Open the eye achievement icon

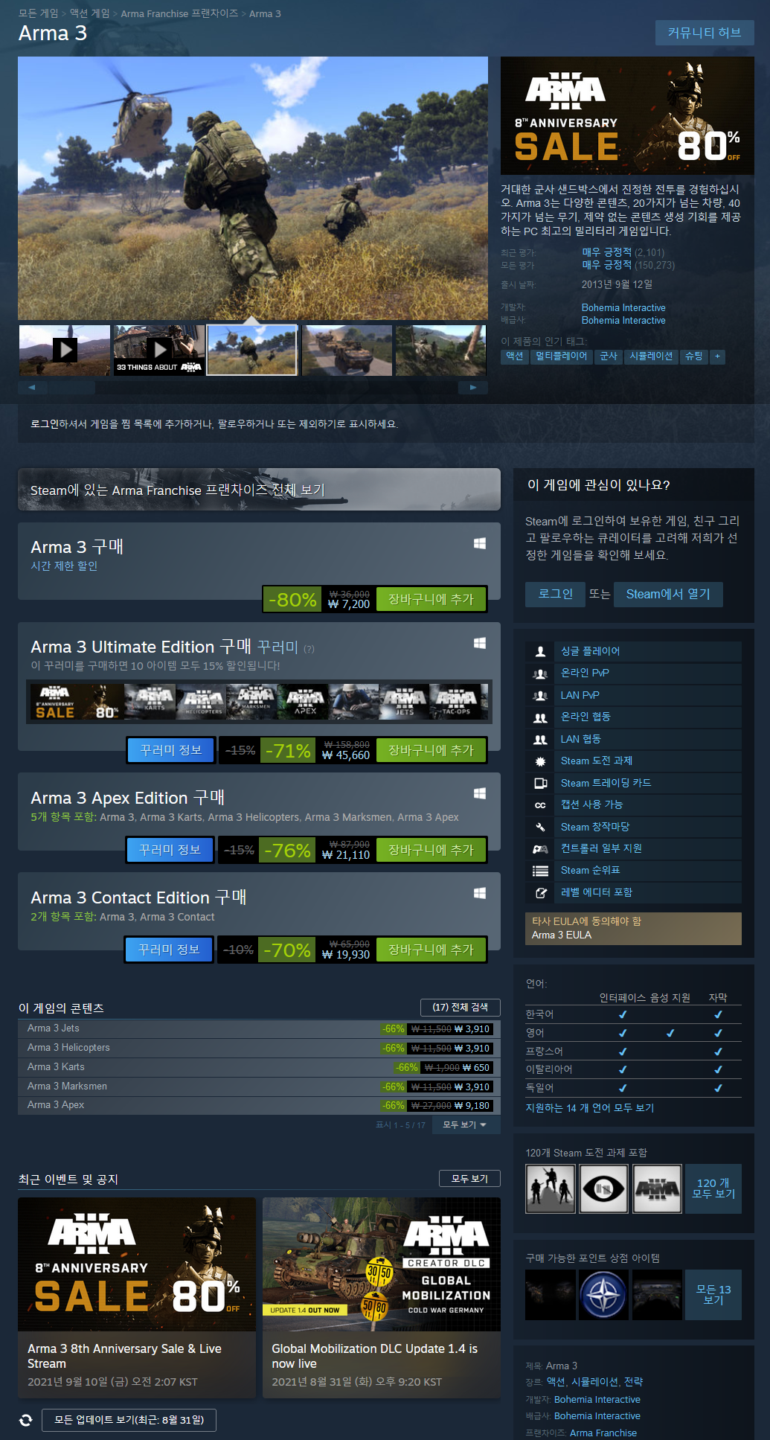point(603,1189)
